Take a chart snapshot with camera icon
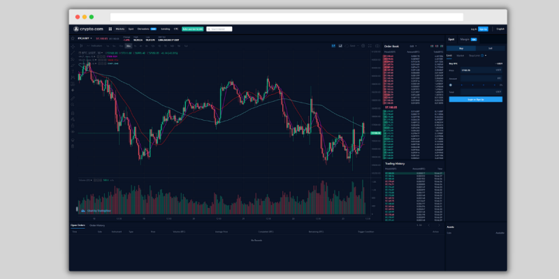The image size is (559, 279). coord(377,45)
